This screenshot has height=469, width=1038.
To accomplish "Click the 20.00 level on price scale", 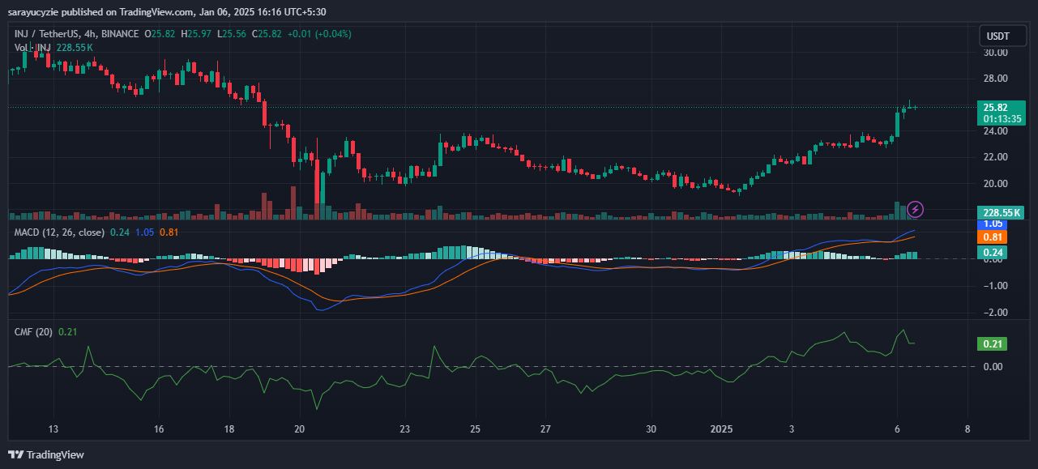I will [x=994, y=183].
